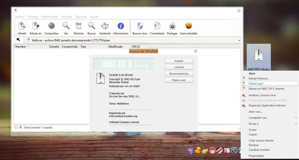Click the disk icon in status bar
Screen dimensions: 299x160
[x=16, y=127]
